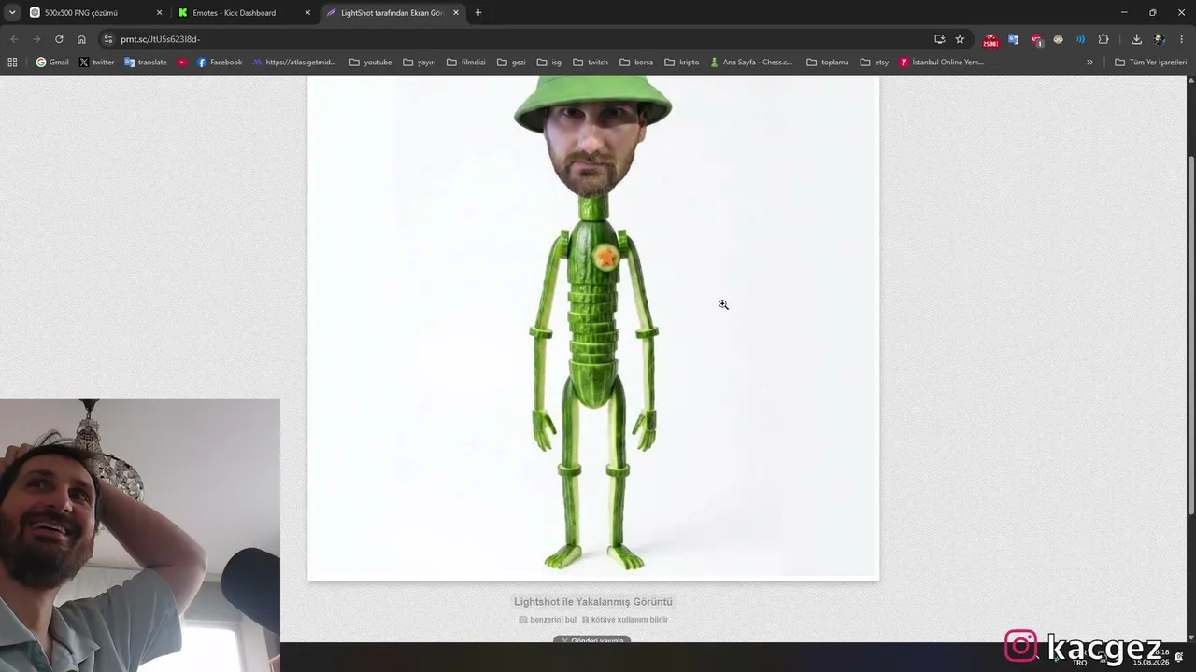Viewport: 1196px width, 672px height.
Task: Open the round face extension icon
Action: [1058, 39]
